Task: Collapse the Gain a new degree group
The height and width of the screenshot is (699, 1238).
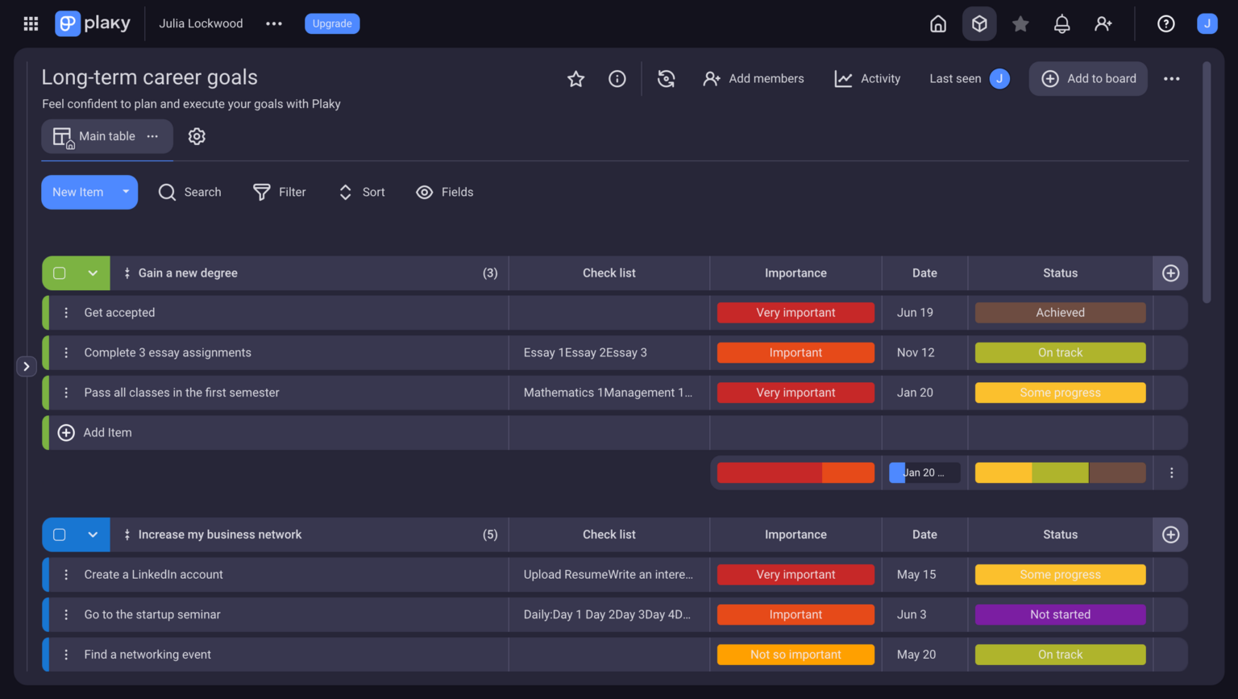Action: [x=93, y=273]
